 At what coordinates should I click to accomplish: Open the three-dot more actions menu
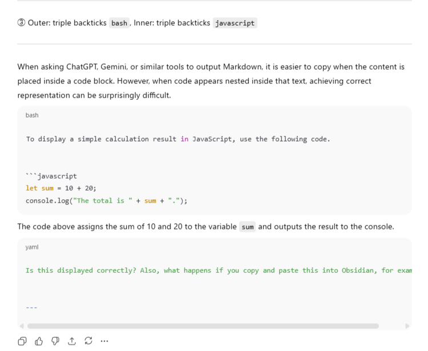click(104, 341)
